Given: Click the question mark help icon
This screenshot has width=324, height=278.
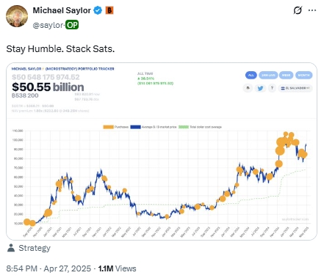Looking at the screenshot, I should click(x=272, y=88).
